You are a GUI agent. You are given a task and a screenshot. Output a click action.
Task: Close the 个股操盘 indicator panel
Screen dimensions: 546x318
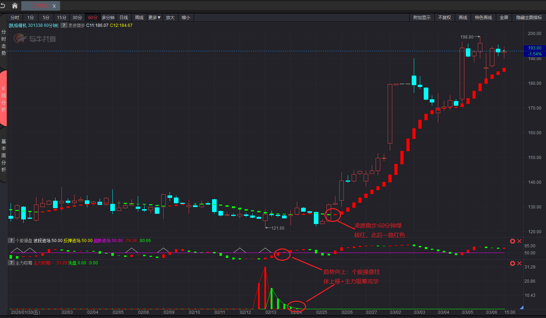click(x=519, y=241)
